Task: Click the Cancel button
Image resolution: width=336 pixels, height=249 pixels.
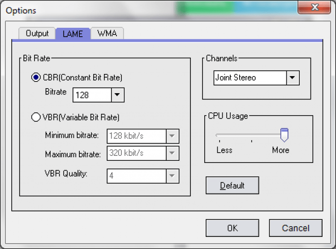Action: point(295,228)
